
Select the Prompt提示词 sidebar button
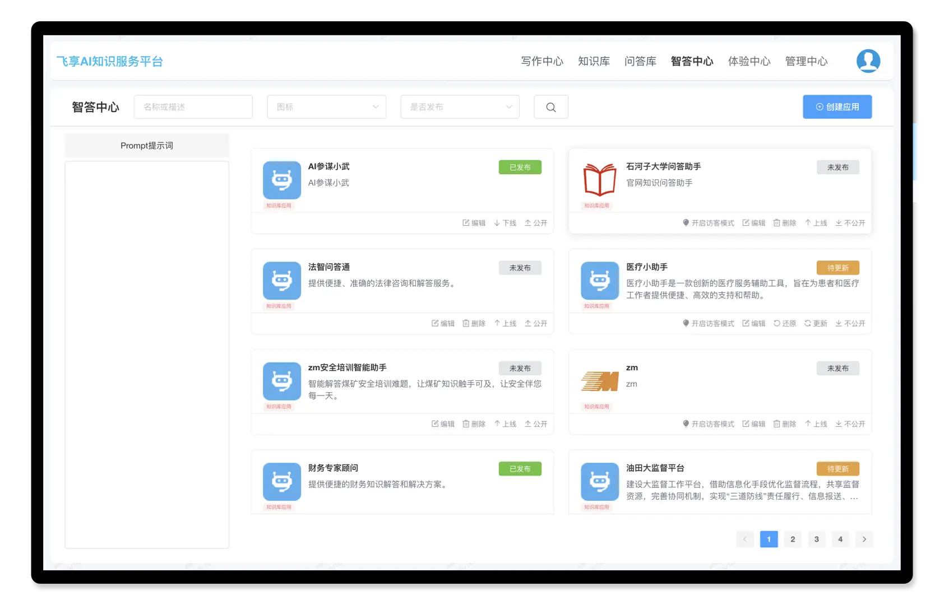147,146
